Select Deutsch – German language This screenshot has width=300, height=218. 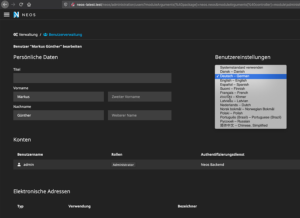(x=251, y=76)
